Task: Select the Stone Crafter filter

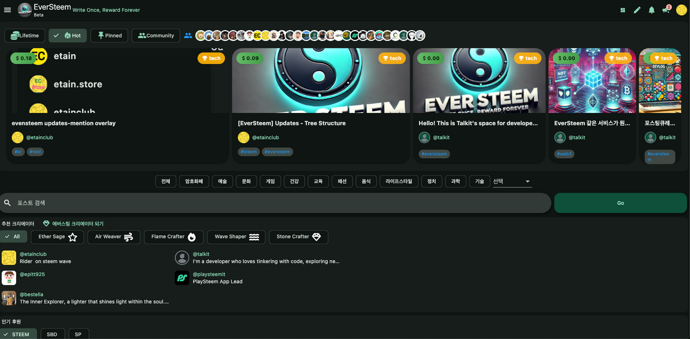Action: (x=298, y=237)
